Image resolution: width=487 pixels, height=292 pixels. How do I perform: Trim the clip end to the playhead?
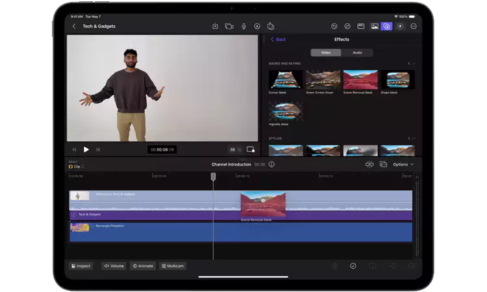(412, 266)
